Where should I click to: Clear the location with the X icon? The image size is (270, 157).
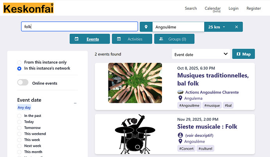[x=236, y=27]
